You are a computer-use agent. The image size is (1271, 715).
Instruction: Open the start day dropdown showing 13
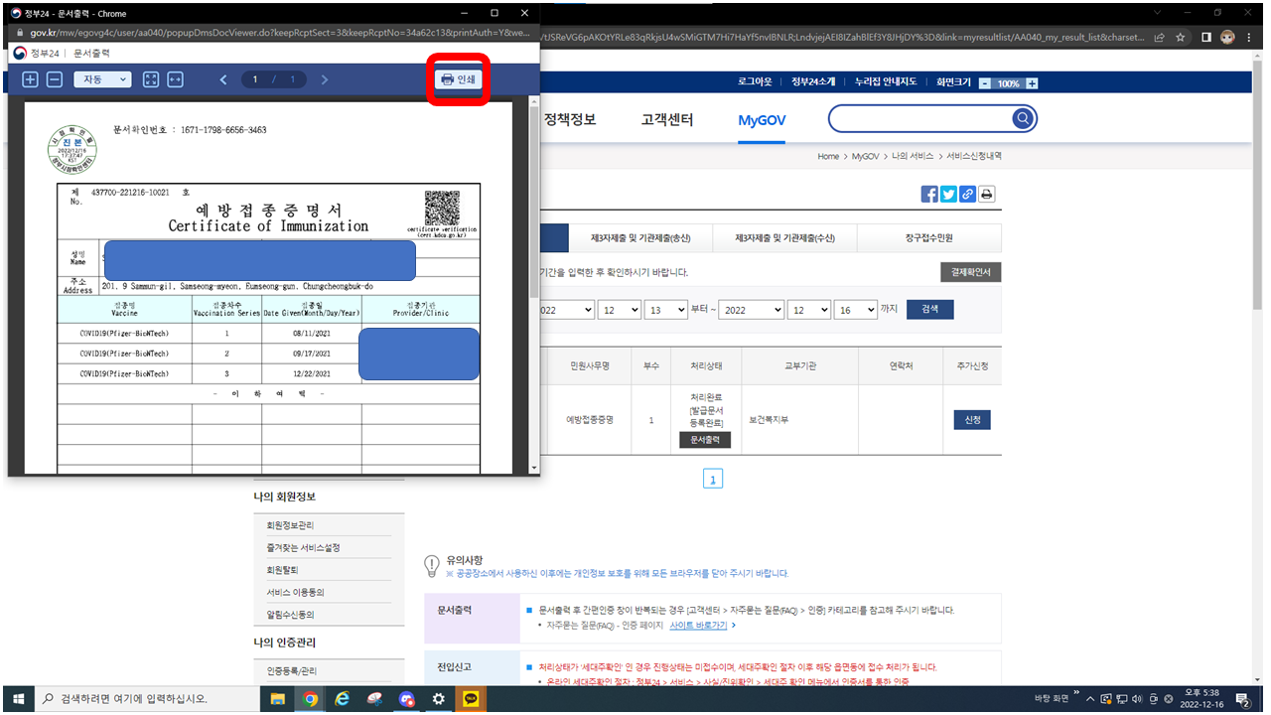point(665,310)
